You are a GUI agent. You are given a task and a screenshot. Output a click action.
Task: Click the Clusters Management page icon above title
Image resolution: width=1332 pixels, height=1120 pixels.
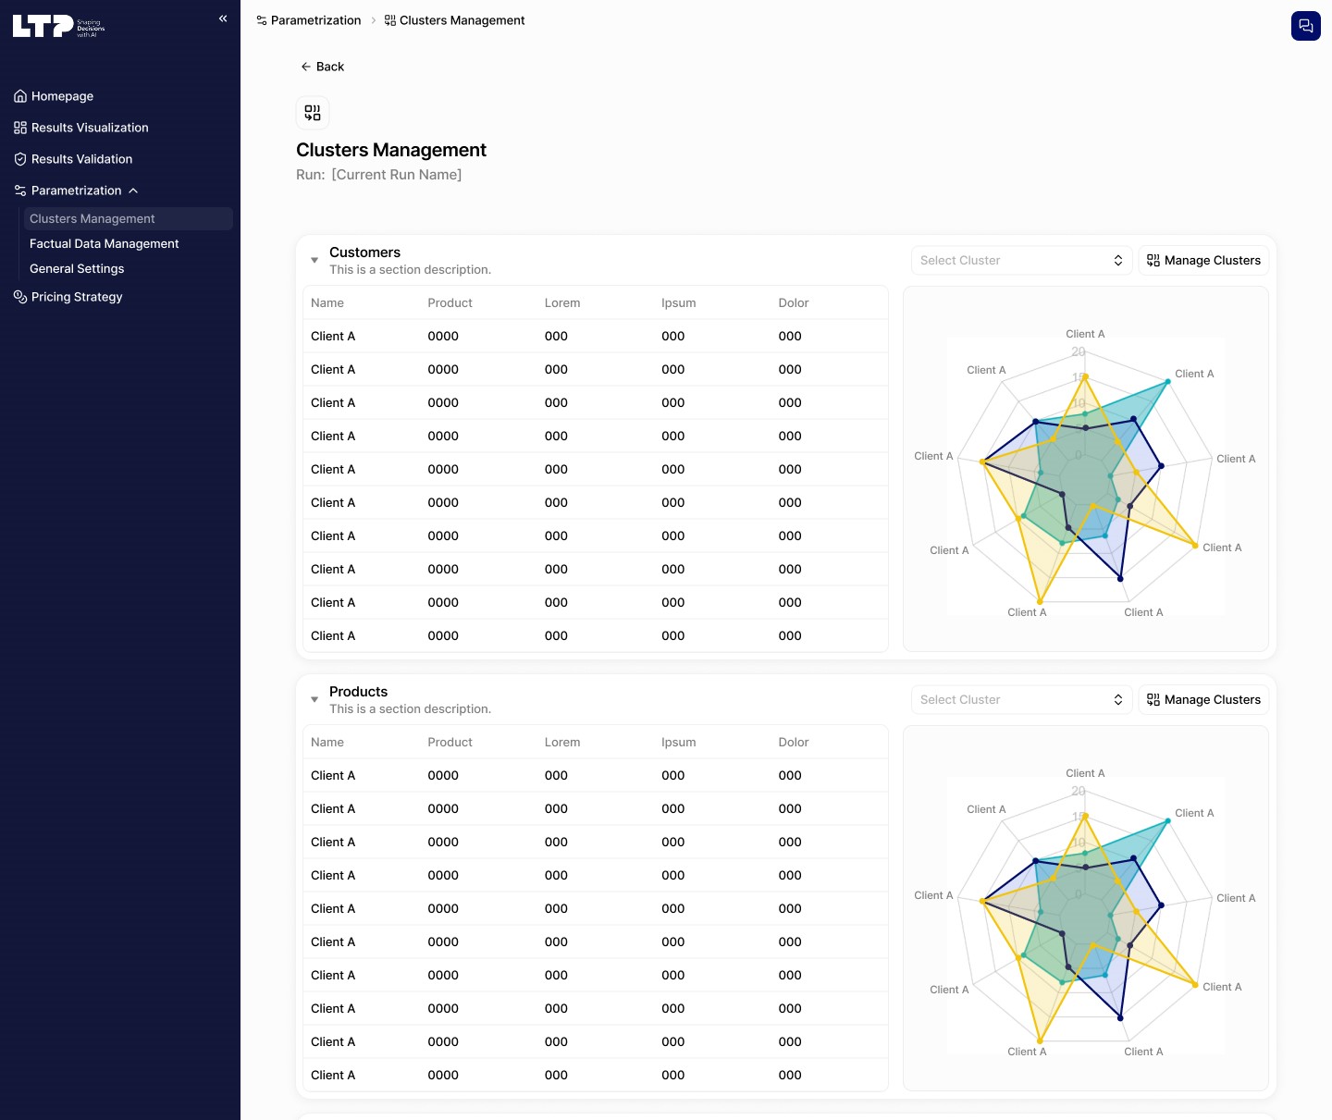(313, 112)
